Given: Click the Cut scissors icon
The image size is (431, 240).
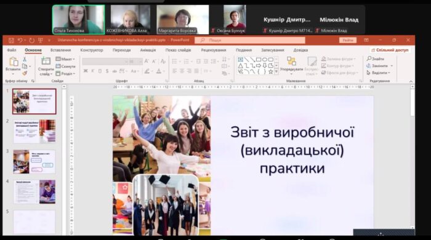Looking at the screenshot, I should point(25,59).
